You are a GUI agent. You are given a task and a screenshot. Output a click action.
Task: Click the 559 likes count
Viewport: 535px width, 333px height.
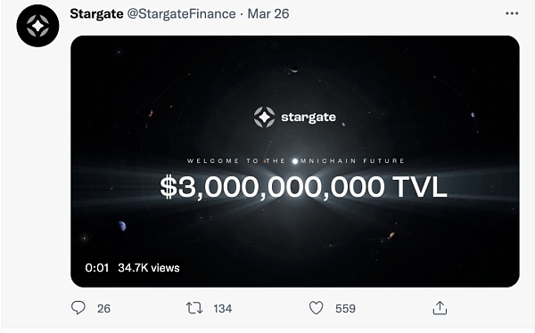345,309
